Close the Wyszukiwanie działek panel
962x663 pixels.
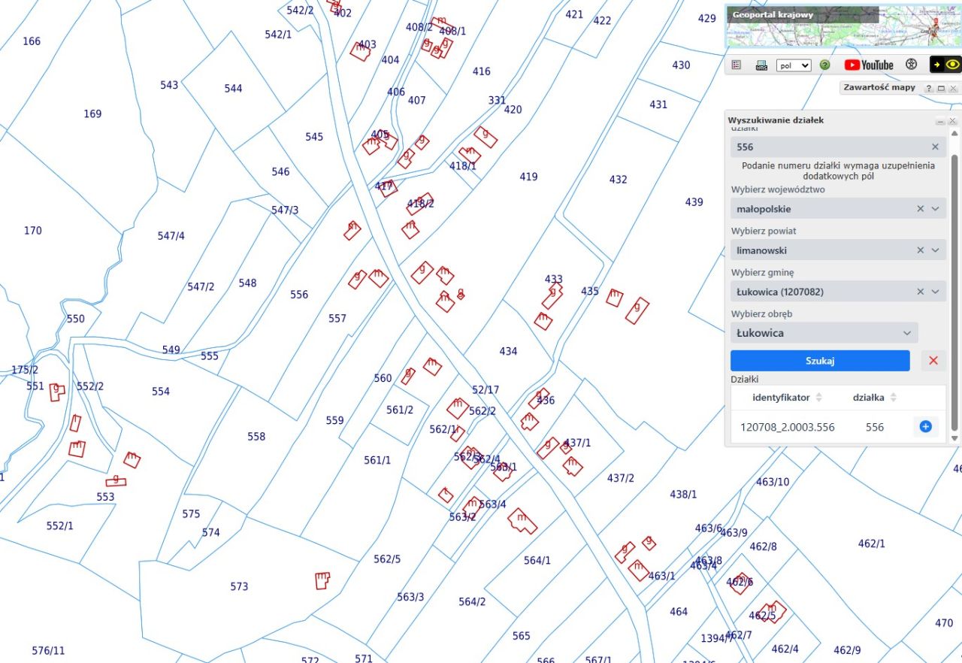[x=953, y=121]
